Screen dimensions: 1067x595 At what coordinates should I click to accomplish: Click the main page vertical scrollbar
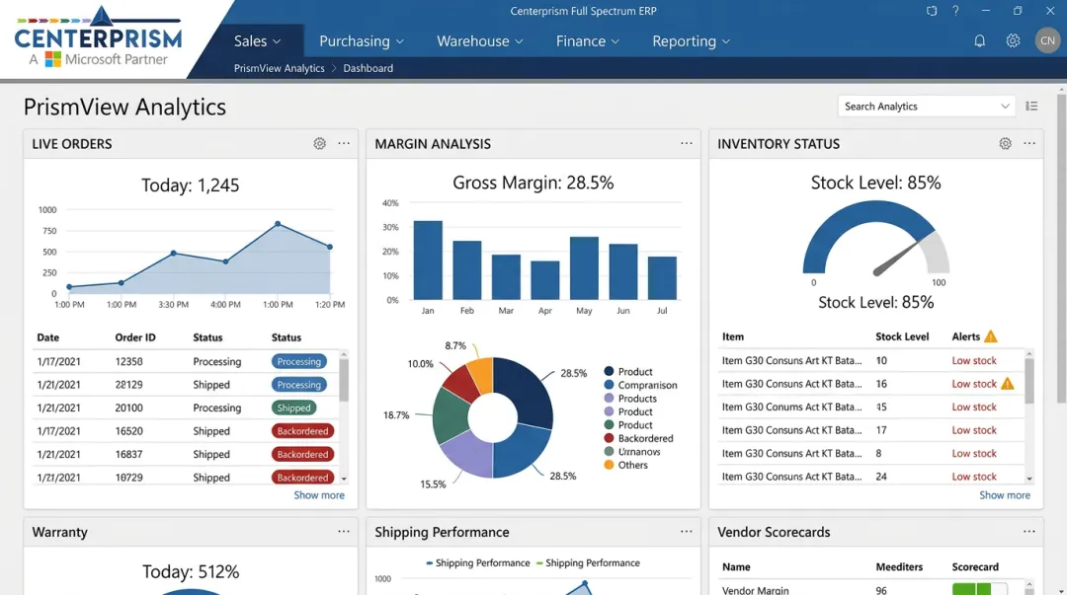click(x=1061, y=249)
